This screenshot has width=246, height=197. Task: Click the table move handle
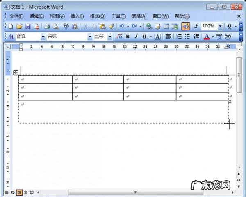16,73
